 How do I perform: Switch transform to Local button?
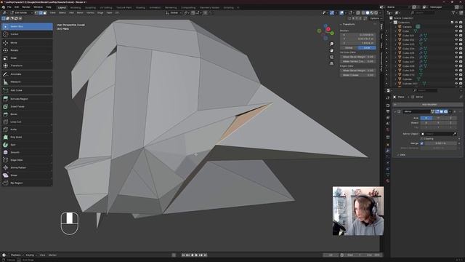367,48
